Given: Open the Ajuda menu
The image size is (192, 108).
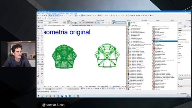Looking at the screenshot, I should [75, 13].
